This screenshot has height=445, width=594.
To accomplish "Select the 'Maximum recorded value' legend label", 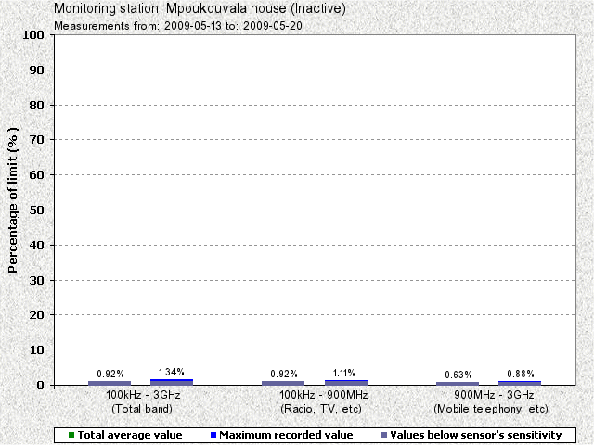I will 286,435.
